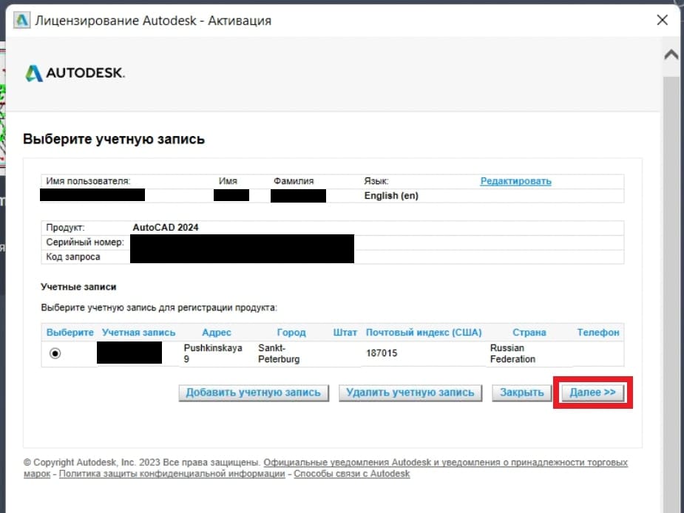Screen dimensions: 684x513
Task: Click the Закрыть button
Action: 521,393
